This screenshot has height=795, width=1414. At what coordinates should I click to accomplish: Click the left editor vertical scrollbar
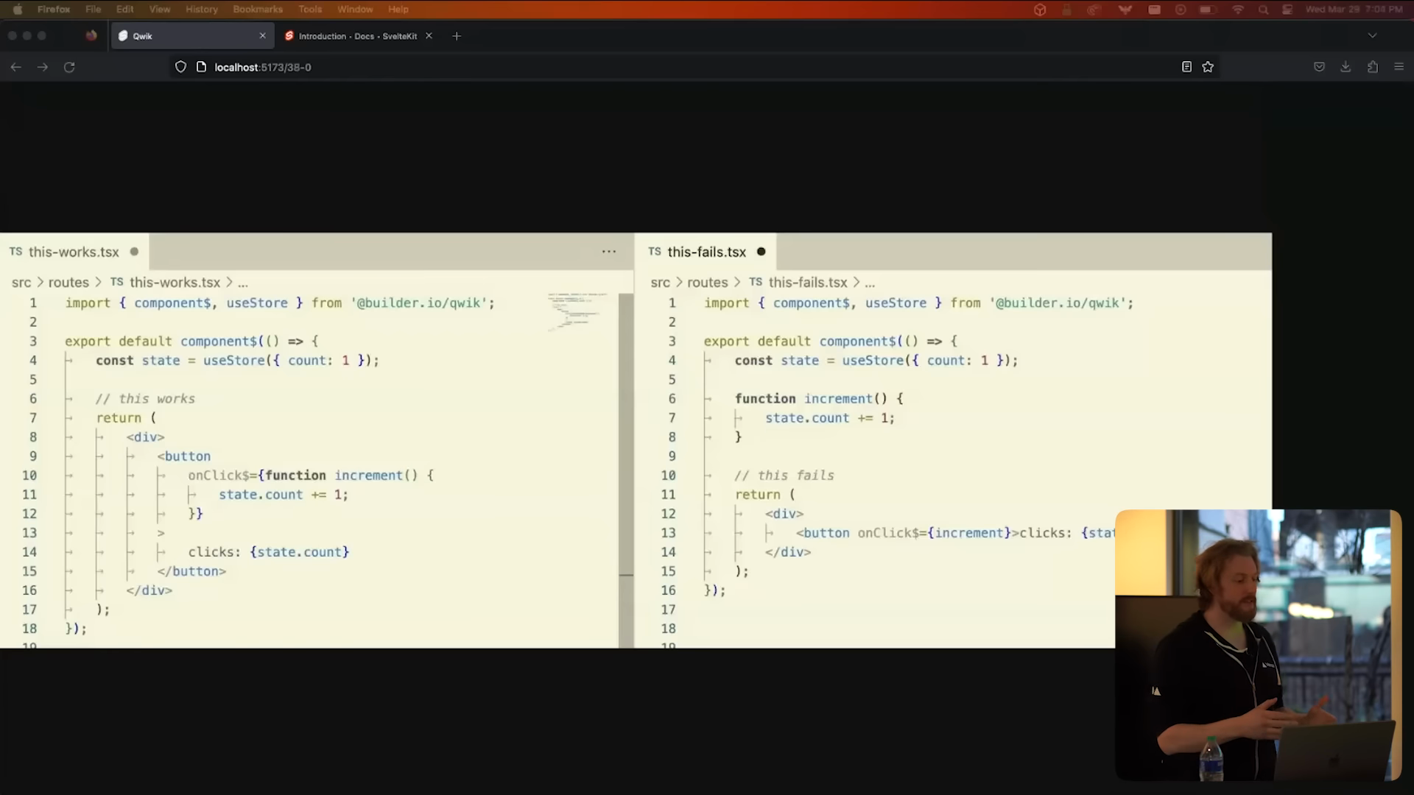coord(626,434)
